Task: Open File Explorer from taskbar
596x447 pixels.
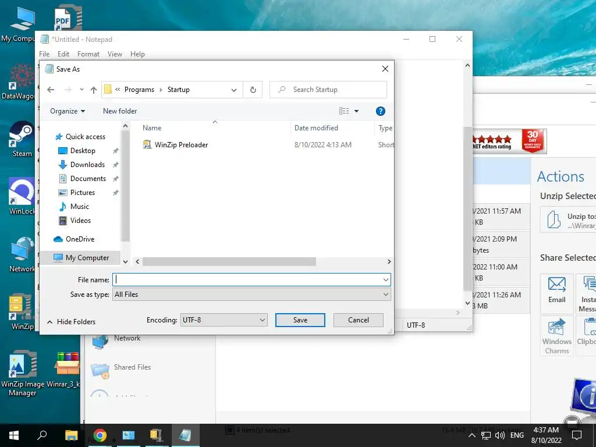Action: click(x=71, y=435)
